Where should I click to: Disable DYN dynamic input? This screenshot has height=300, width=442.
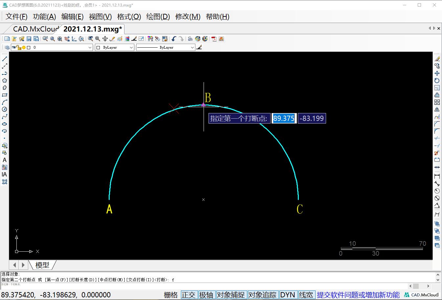click(x=288, y=295)
